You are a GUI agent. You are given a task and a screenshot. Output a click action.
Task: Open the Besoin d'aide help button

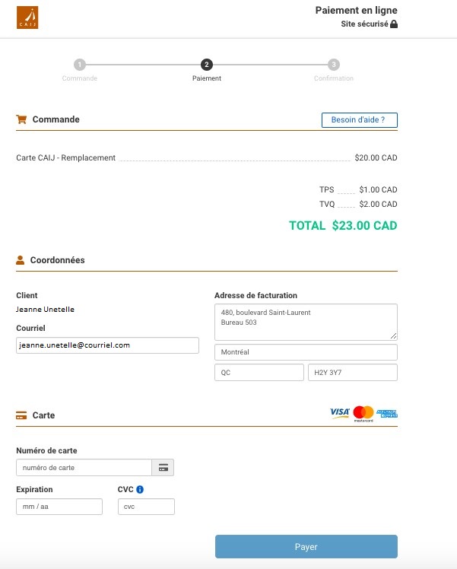(x=359, y=120)
